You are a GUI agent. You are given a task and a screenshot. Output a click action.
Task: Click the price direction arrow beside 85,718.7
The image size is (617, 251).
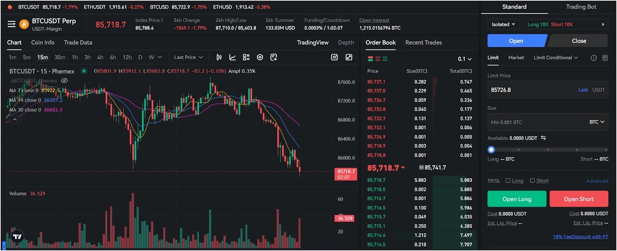403,168
